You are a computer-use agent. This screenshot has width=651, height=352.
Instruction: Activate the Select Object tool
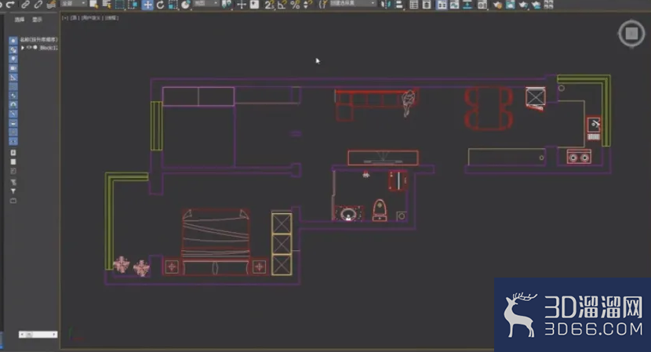[x=93, y=4]
